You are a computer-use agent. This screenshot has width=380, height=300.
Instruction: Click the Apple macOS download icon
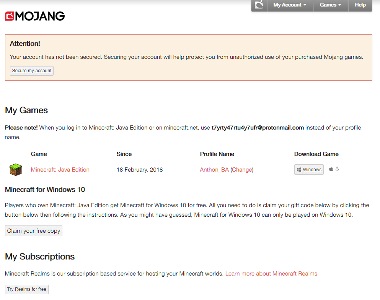(x=331, y=169)
